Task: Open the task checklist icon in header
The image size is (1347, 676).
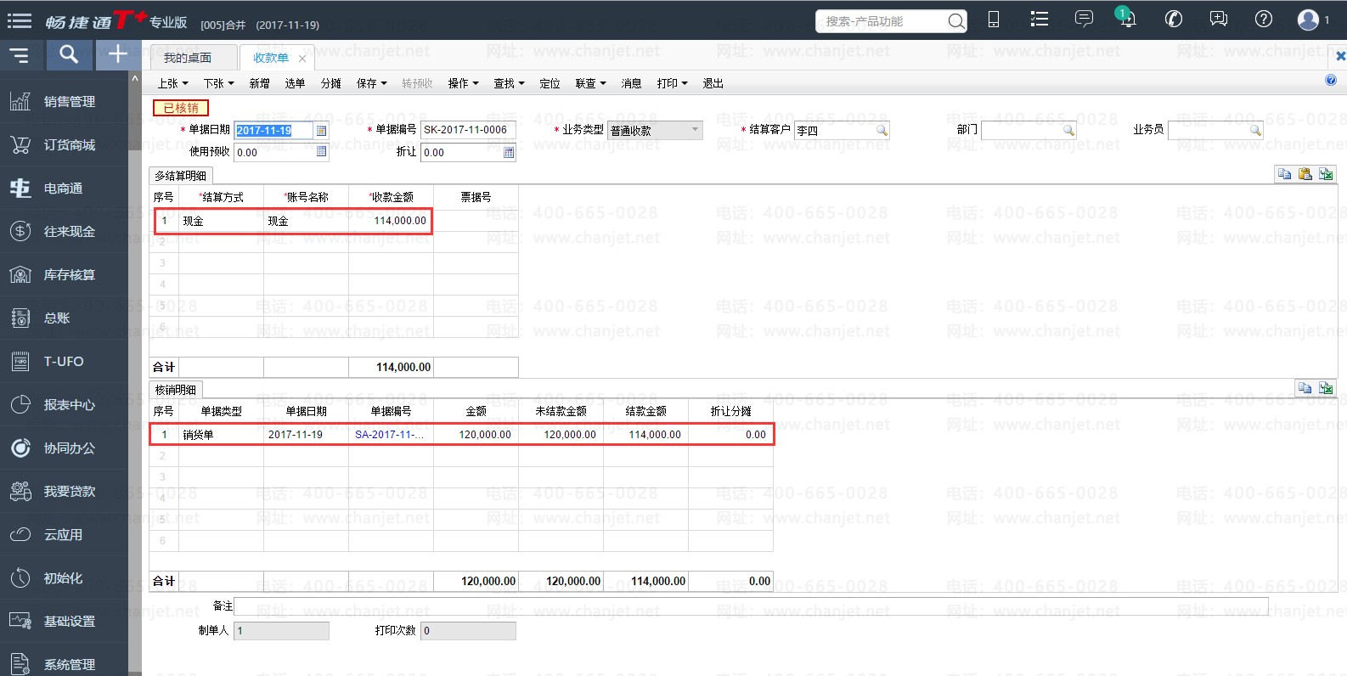Action: point(1039,20)
